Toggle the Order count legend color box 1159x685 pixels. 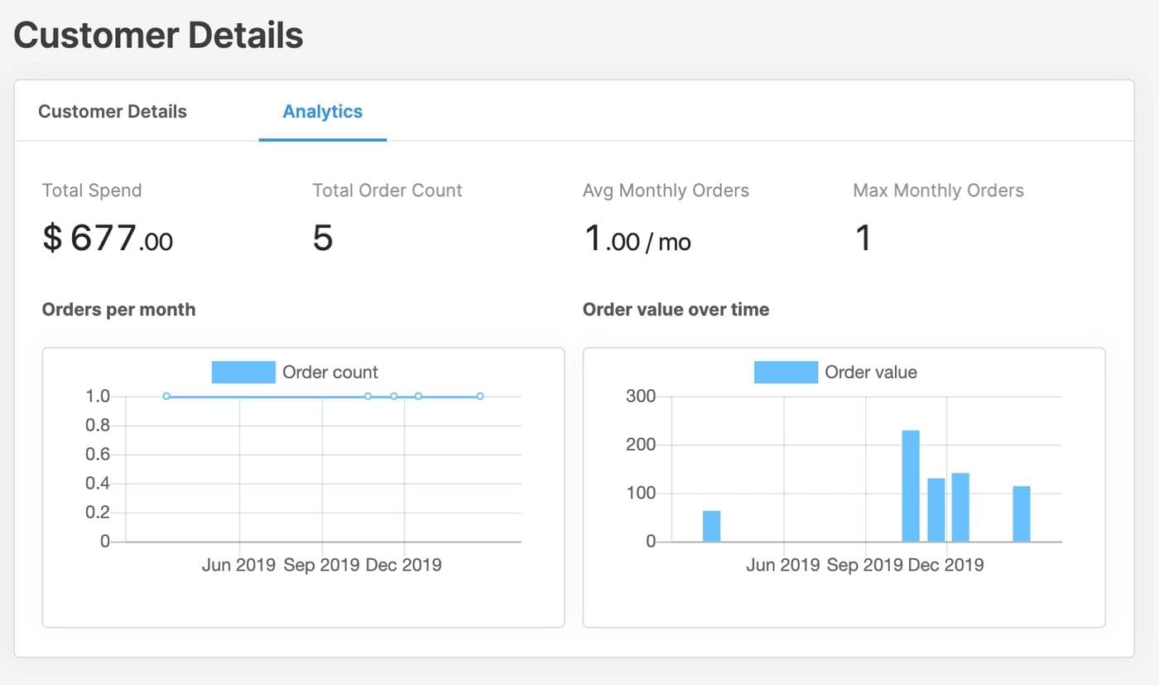tap(243, 373)
